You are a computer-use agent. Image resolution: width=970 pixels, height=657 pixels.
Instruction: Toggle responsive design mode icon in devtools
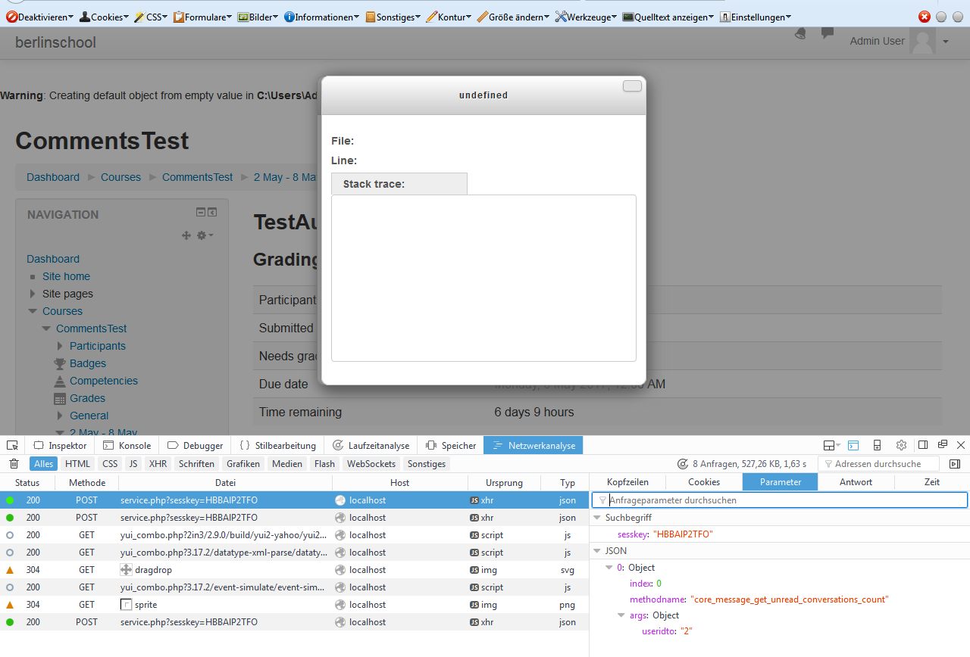point(877,445)
